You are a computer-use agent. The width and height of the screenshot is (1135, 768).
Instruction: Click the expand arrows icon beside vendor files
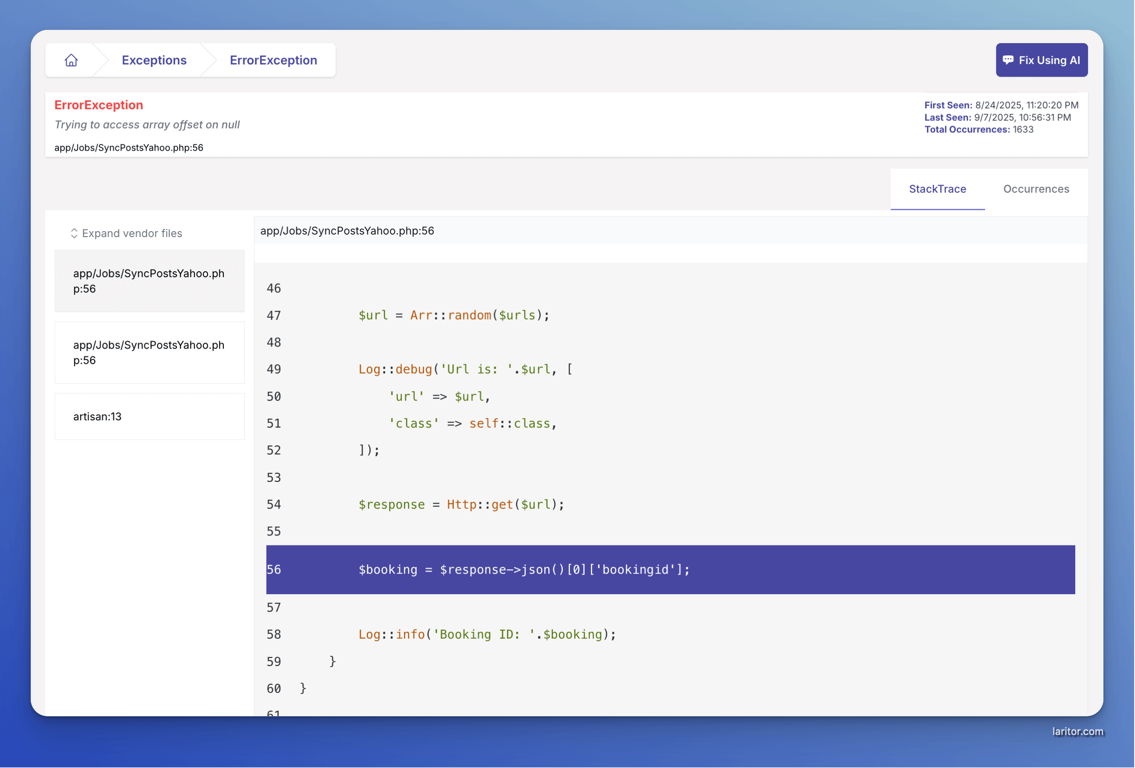pyautogui.click(x=74, y=233)
